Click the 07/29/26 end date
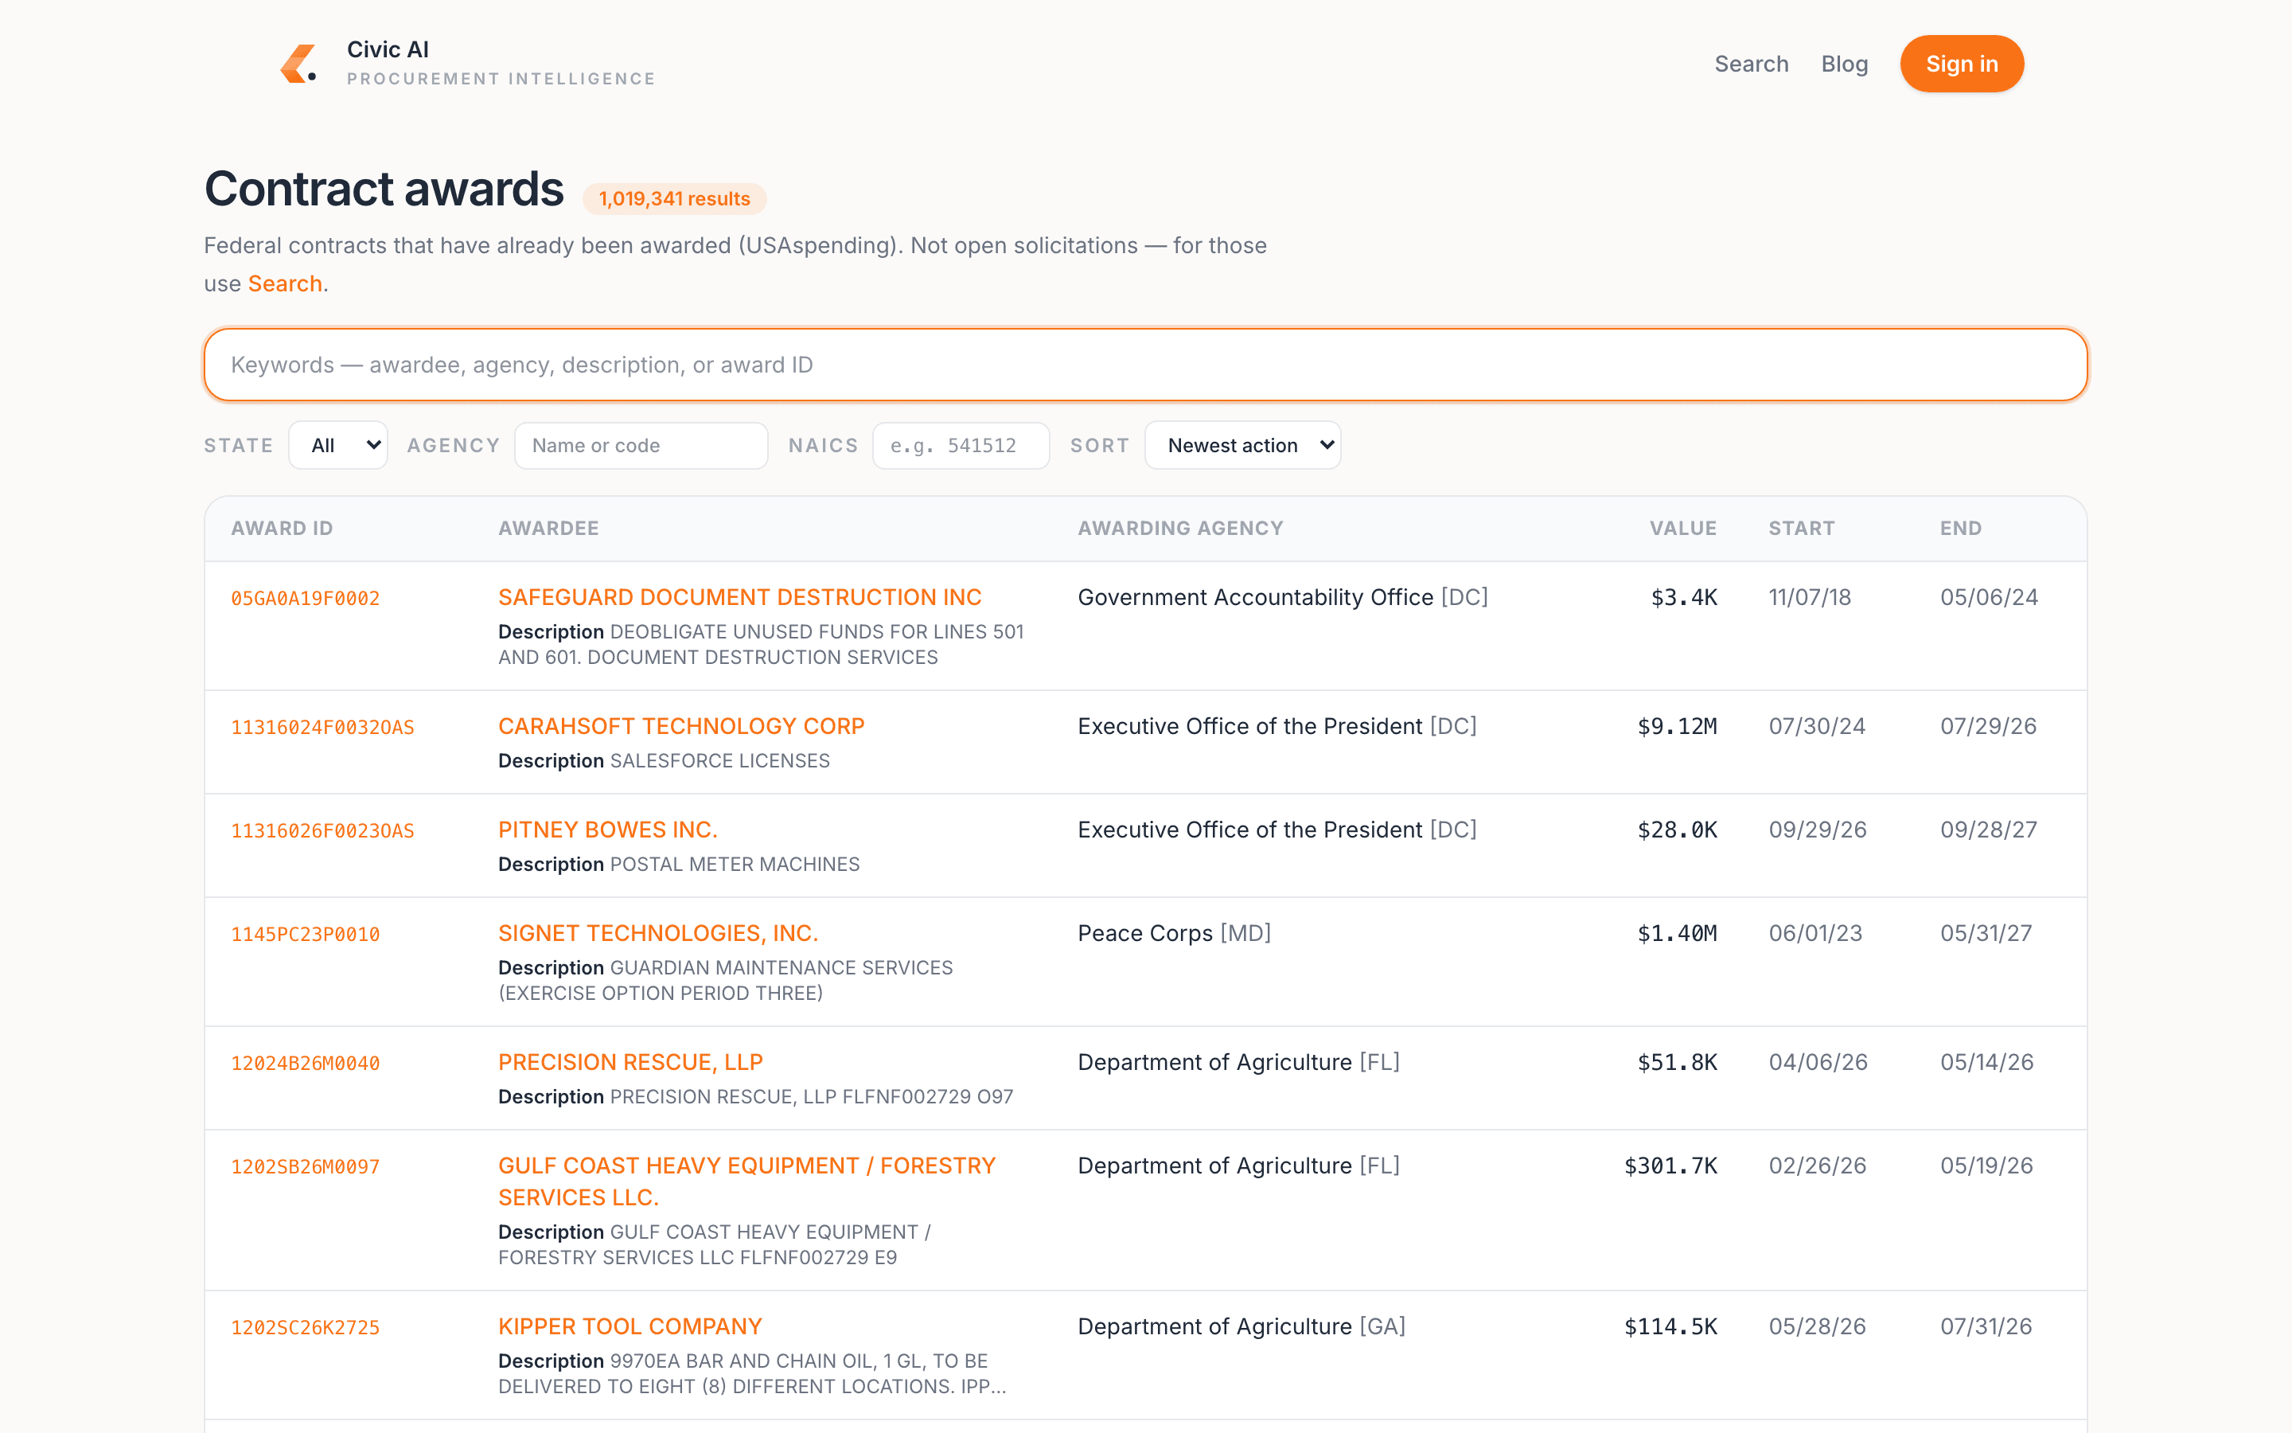 pos(1987,726)
